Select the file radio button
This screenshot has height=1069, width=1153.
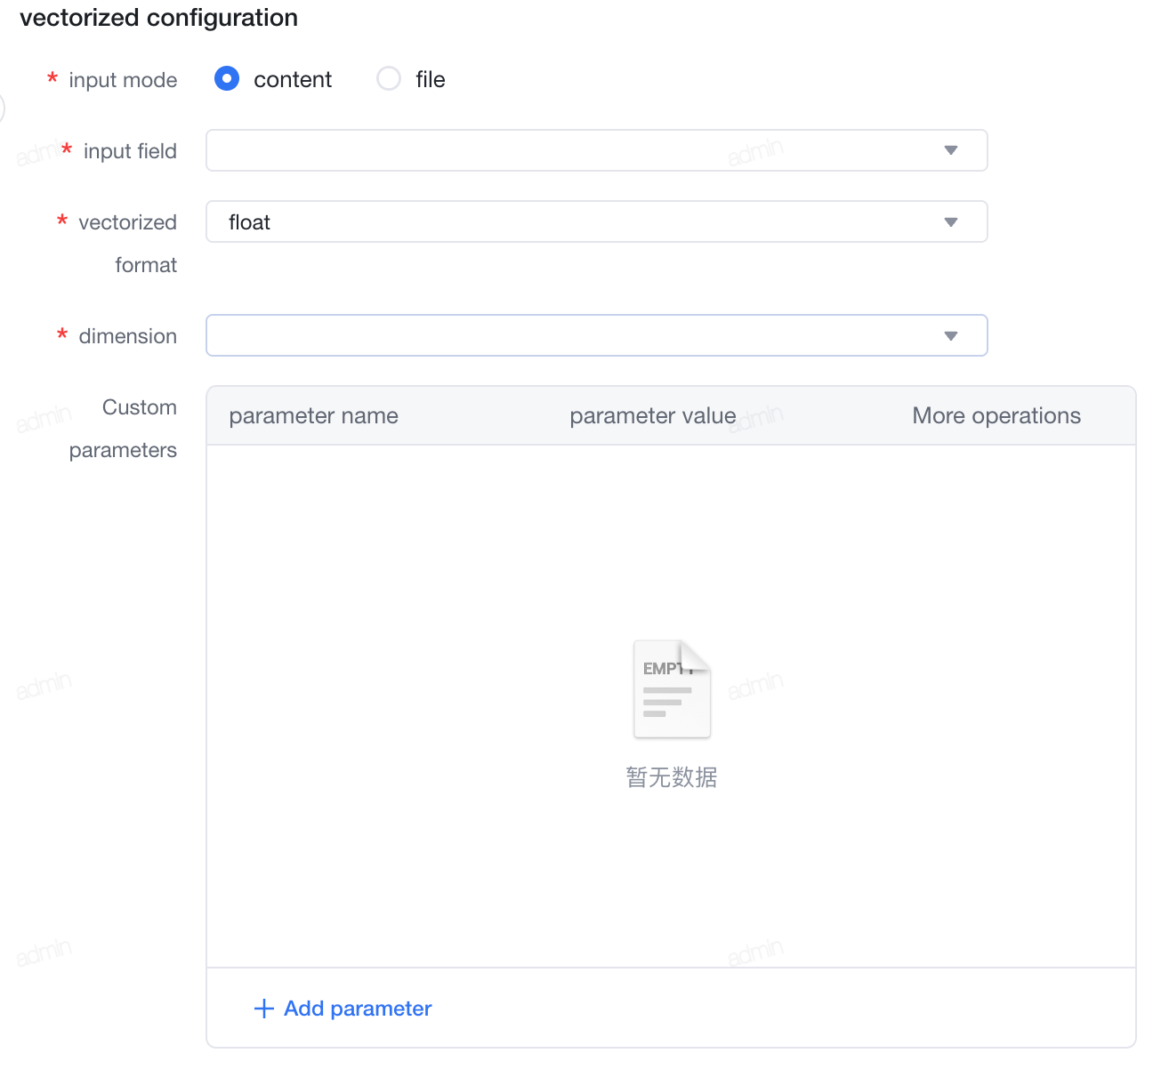point(389,79)
